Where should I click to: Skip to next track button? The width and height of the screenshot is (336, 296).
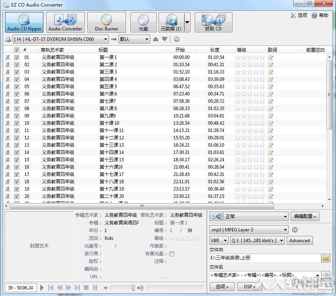pos(77,288)
